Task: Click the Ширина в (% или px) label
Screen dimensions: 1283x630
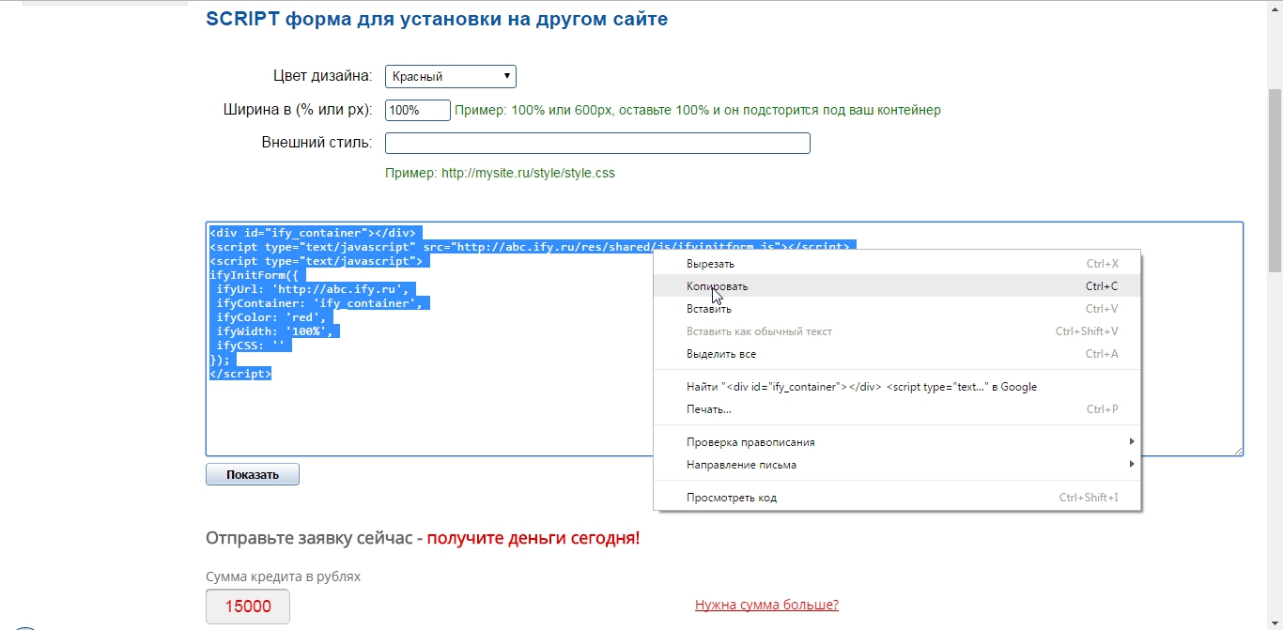Action: (298, 110)
